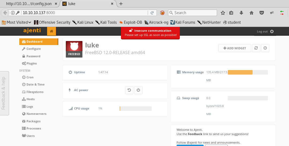Click the Memory usage progress bar

(x=248, y=72)
